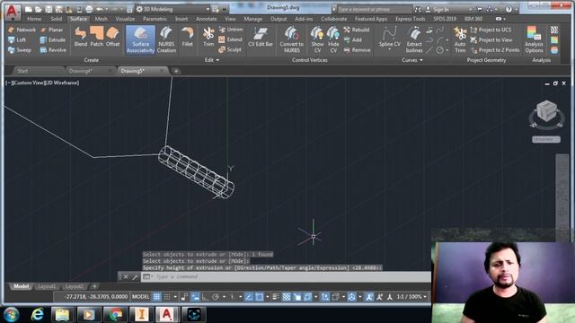Open the Visualize ribbon tab
Screen dimensions: 575x323
pos(125,19)
